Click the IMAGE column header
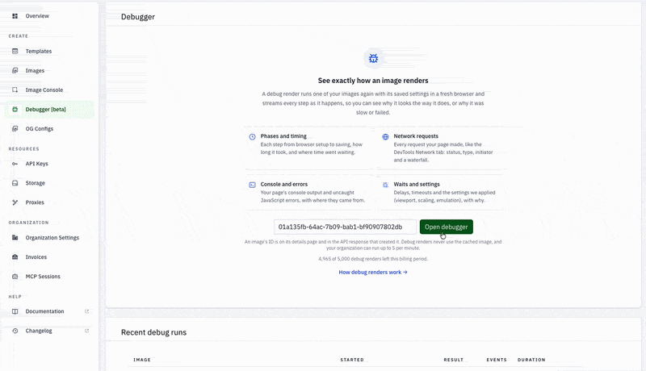Viewport: 646px width, 371px height. click(x=142, y=360)
